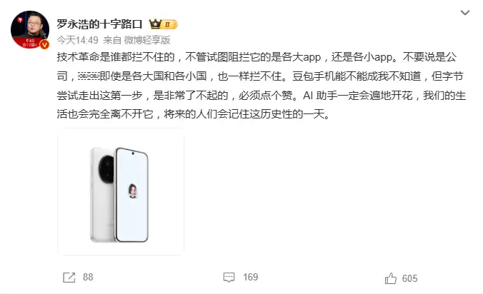The width and height of the screenshot is (483, 294).
Task: Click the II level on membership badge
Action: 168,24
